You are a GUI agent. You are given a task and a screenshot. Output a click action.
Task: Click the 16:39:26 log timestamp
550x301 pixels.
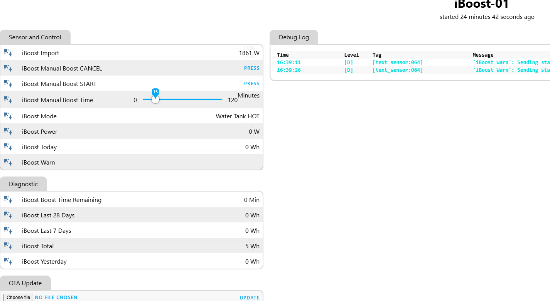pyautogui.click(x=289, y=70)
